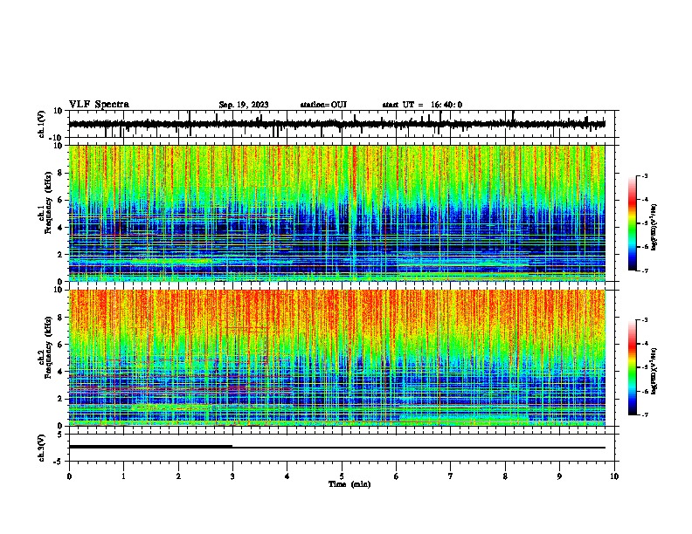Click the "8" kHz tick on ch.1 frequency axis
The image size is (692, 534).
tap(60, 173)
